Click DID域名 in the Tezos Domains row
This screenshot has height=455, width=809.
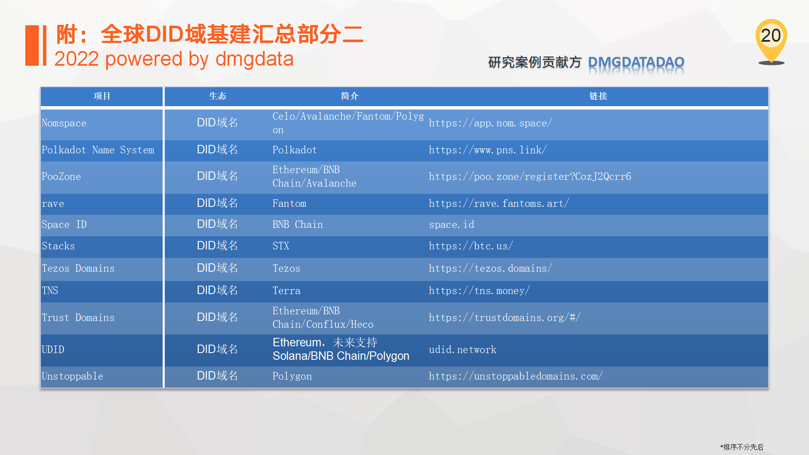(x=217, y=268)
